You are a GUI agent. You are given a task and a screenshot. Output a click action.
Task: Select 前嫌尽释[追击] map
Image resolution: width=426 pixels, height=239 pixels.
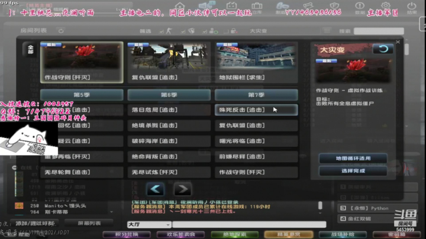(256, 156)
